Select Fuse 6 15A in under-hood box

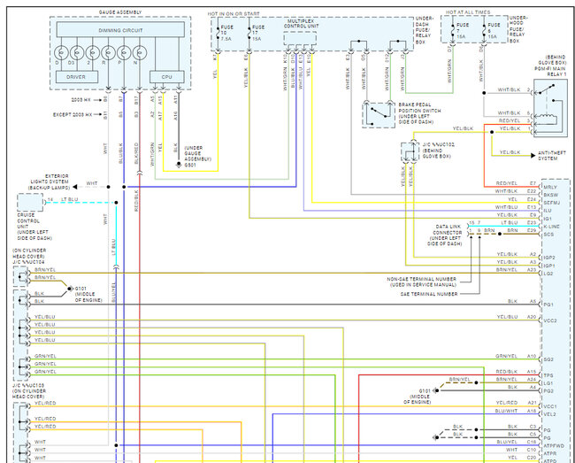(484, 31)
